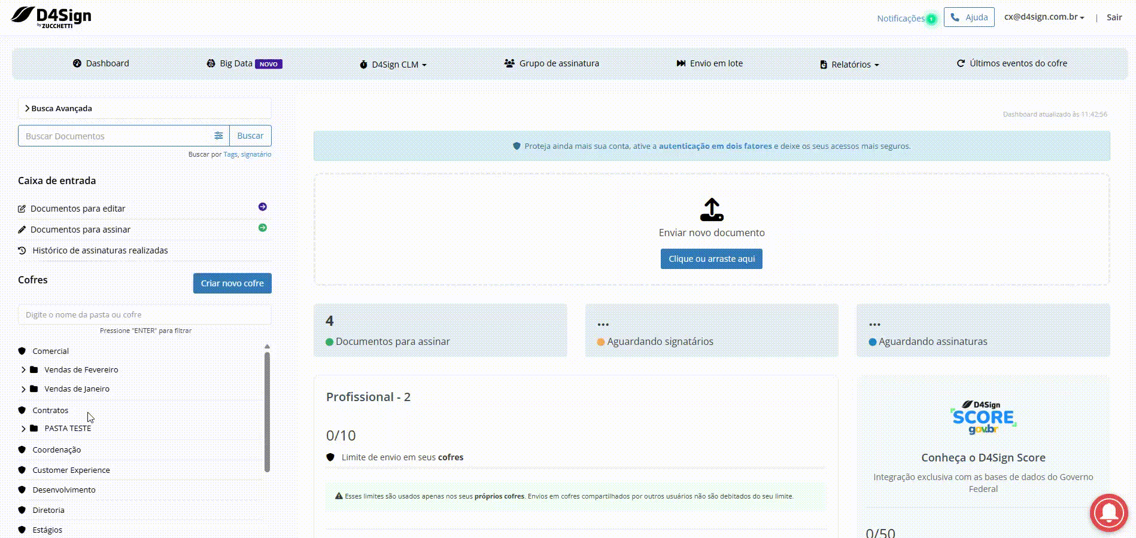Open Últimos eventos do cofre
Screen dimensions: 1136x538
(x=1012, y=63)
